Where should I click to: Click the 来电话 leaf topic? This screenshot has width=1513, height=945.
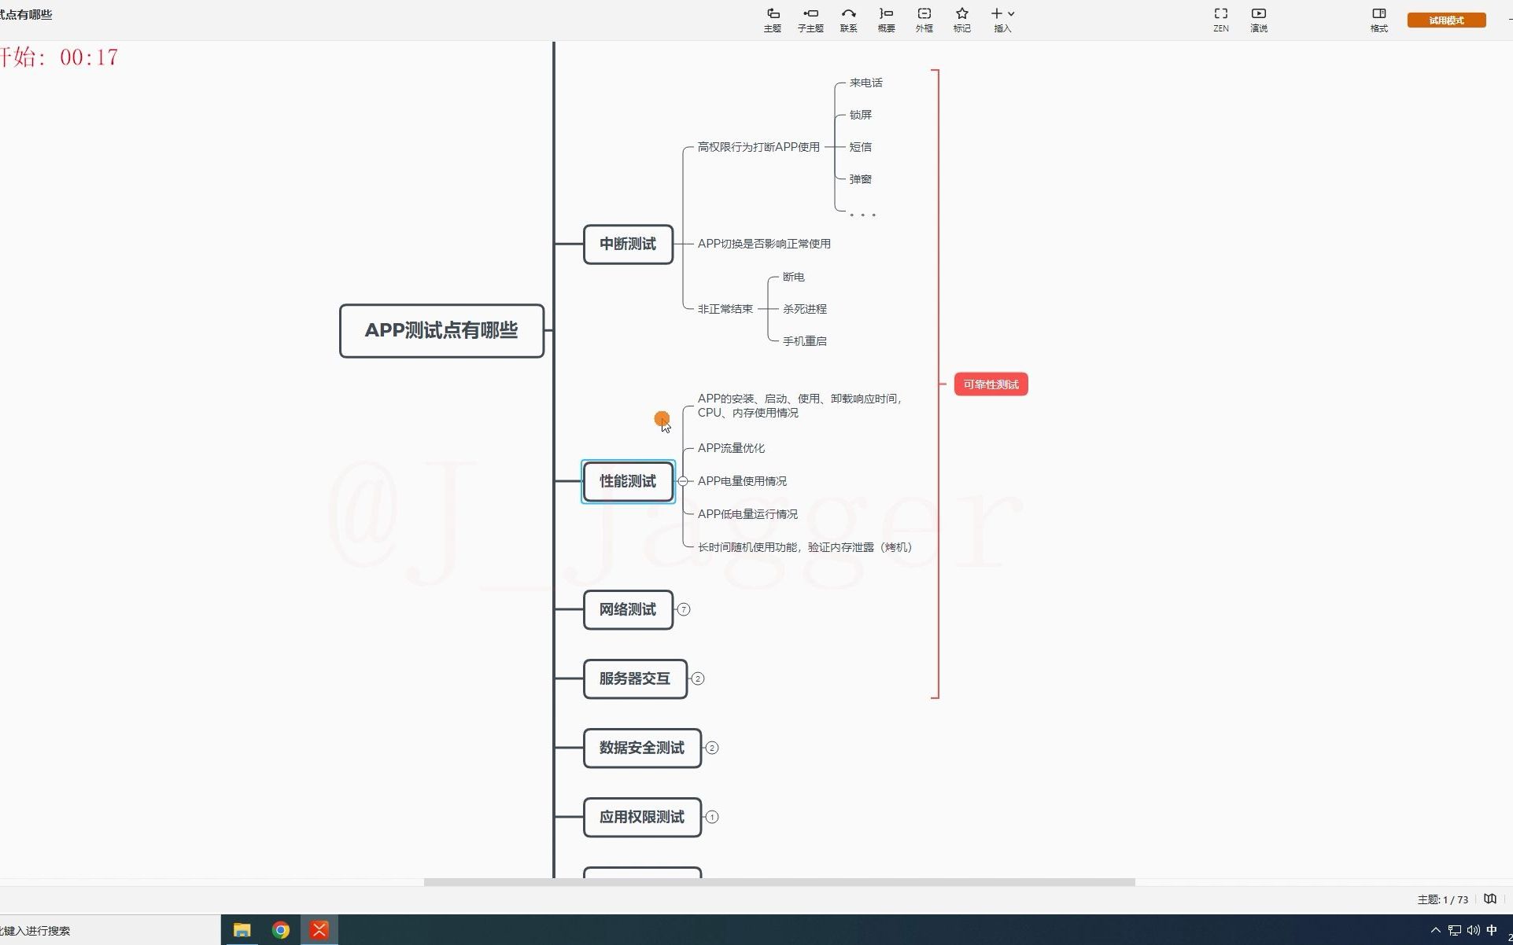[x=865, y=83]
